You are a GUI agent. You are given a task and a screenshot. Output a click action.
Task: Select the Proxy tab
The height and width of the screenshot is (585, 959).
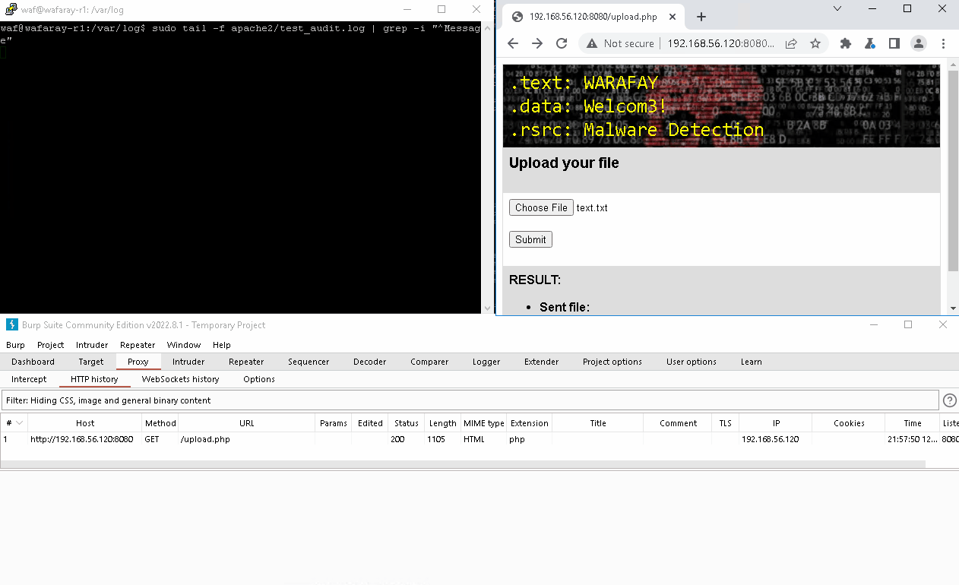click(x=138, y=362)
